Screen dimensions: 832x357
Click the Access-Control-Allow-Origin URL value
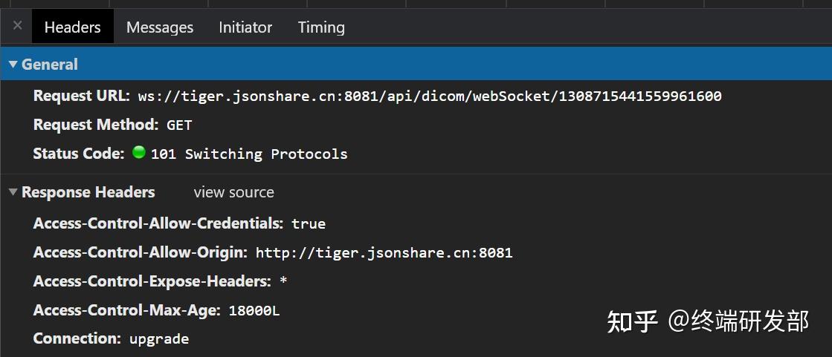(x=384, y=252)
